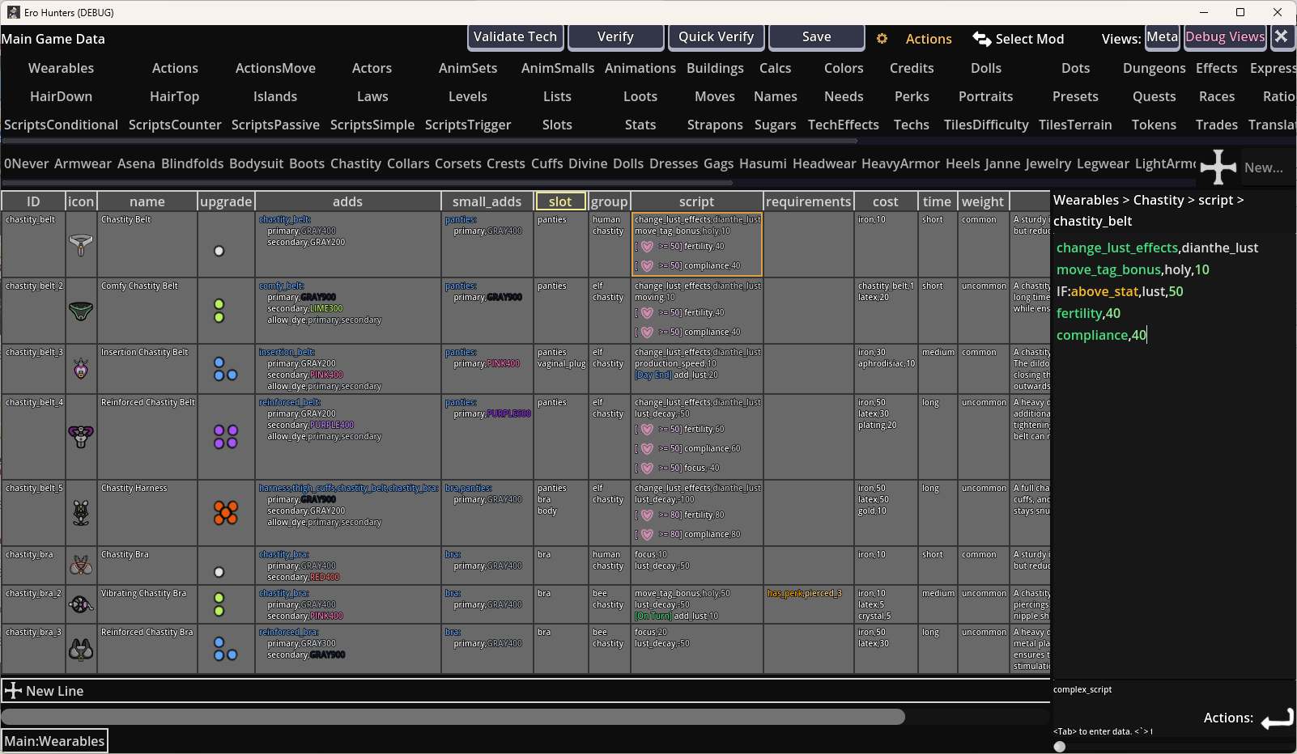The height and width of the screenshot is (754, 1297).
Task: Click the cost cell of chastity_belt_5
Action: coord(886,513)
